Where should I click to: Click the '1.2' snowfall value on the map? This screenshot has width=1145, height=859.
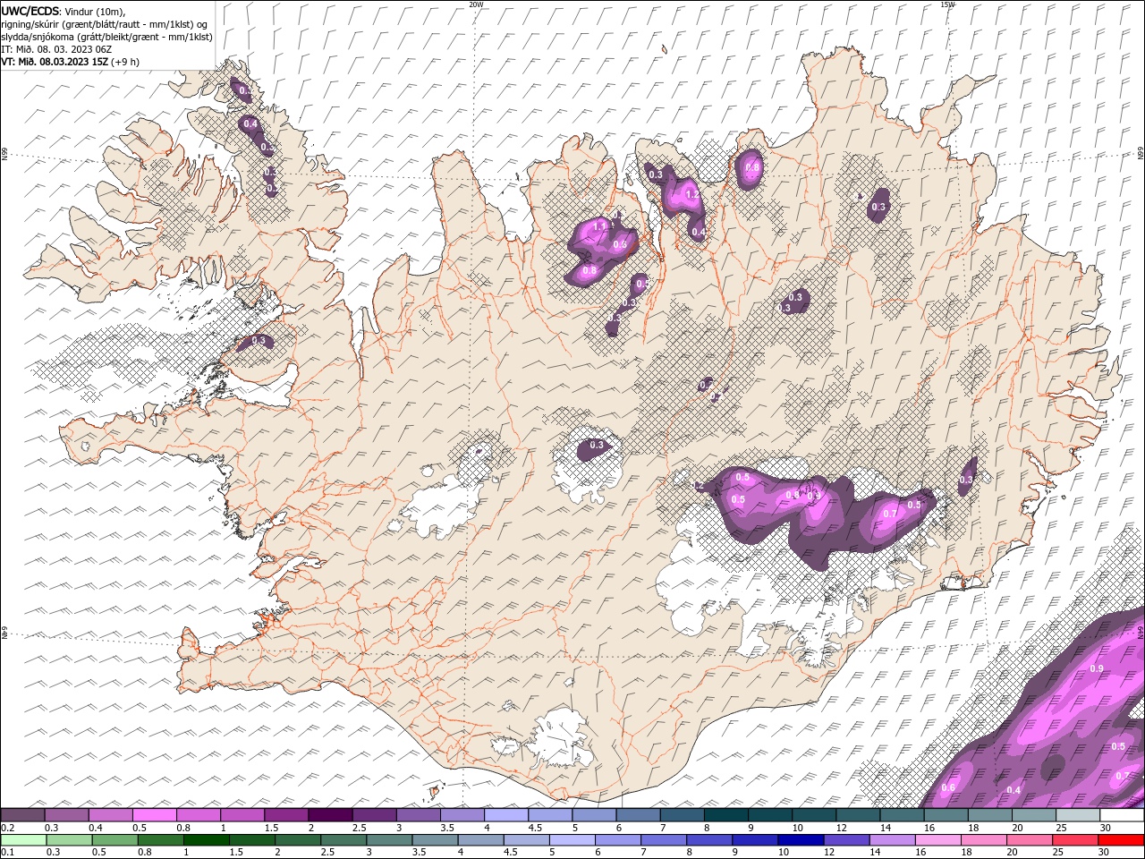coord(691,194)
